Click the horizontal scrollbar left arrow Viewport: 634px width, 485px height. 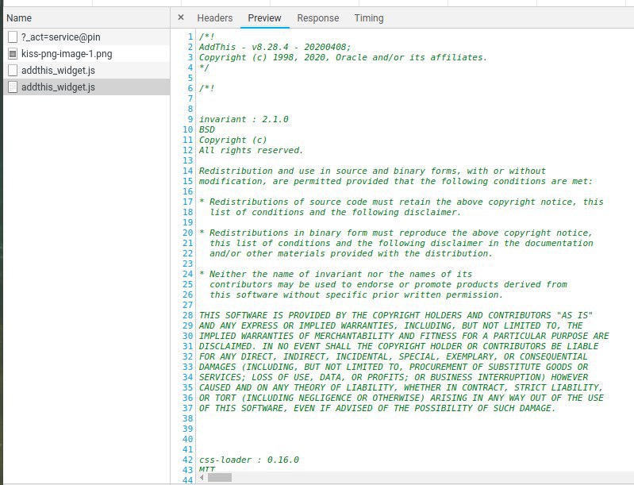tap(202, 478)
